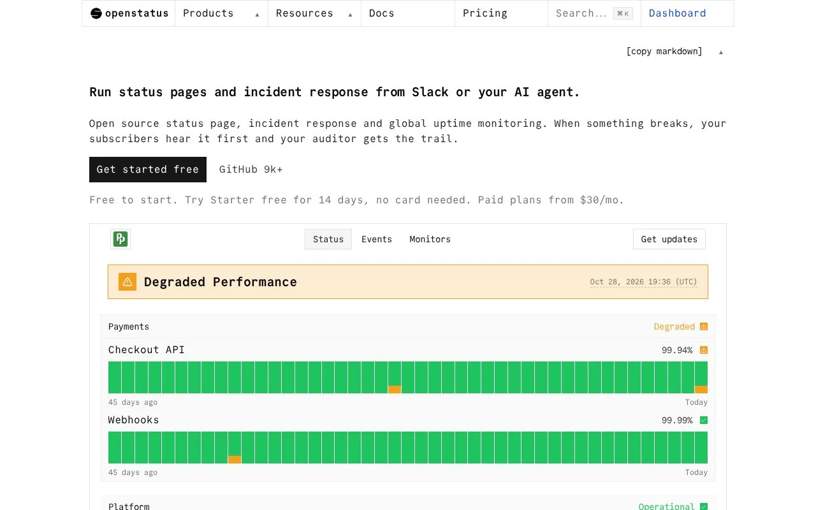Screen dimensions: 816x510
Task: Click the Get updates button
Action: pyautogui.click(x=669, y=239)
